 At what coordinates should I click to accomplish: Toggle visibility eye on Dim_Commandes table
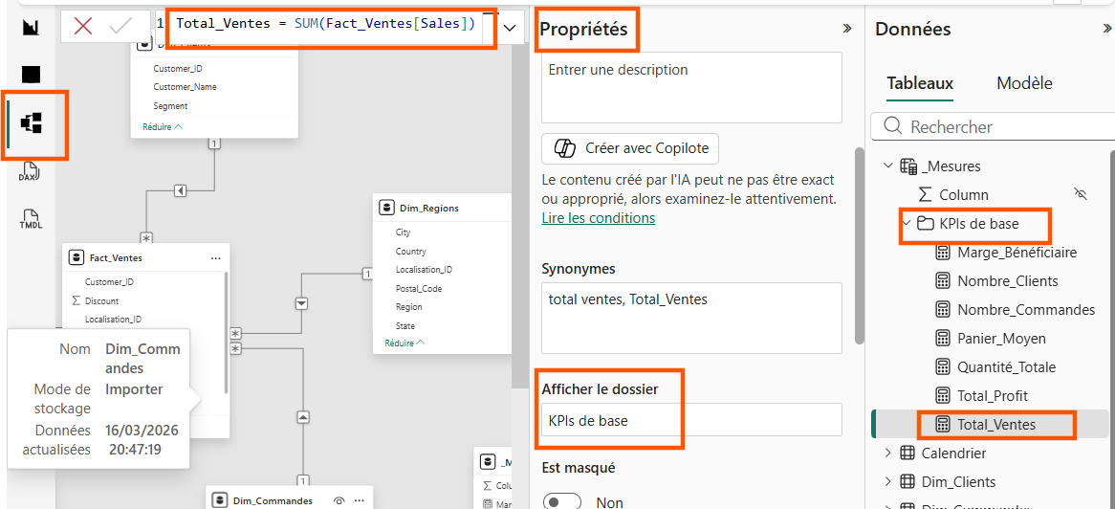click(x=339, y=500)
